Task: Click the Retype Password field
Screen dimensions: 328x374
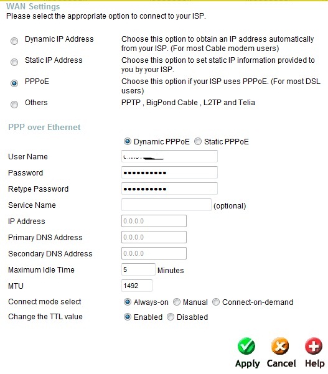Action: point(169,189)
